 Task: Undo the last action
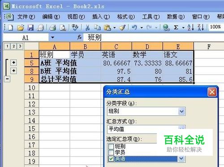pos(134,27)
